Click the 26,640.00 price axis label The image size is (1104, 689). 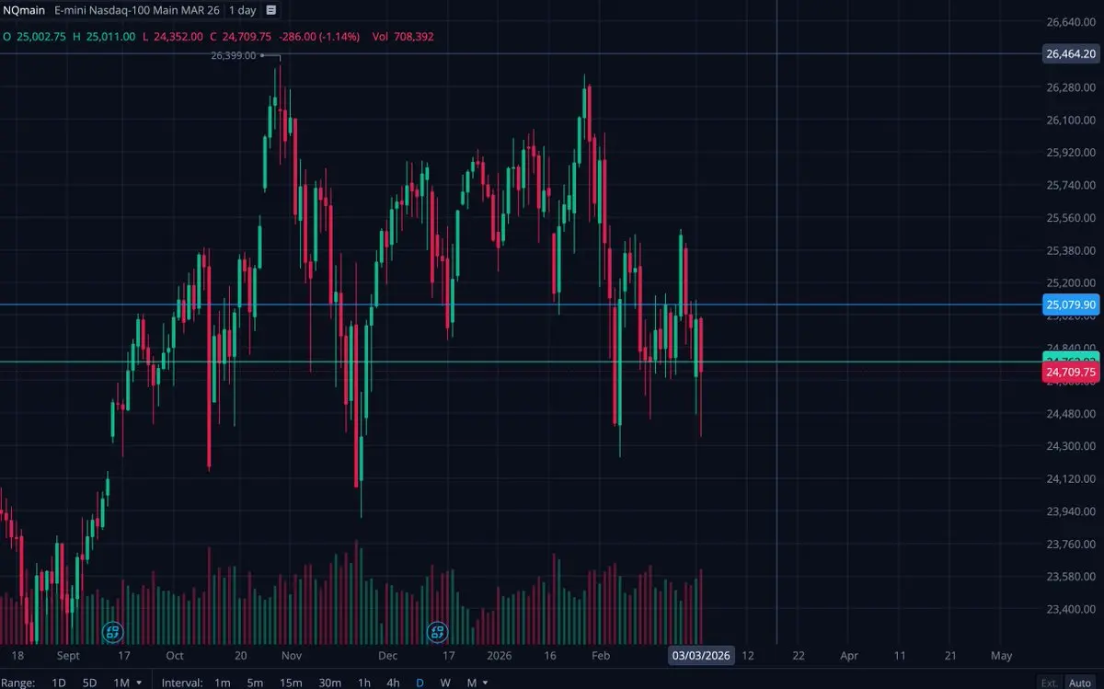[x=1073, y=22]
